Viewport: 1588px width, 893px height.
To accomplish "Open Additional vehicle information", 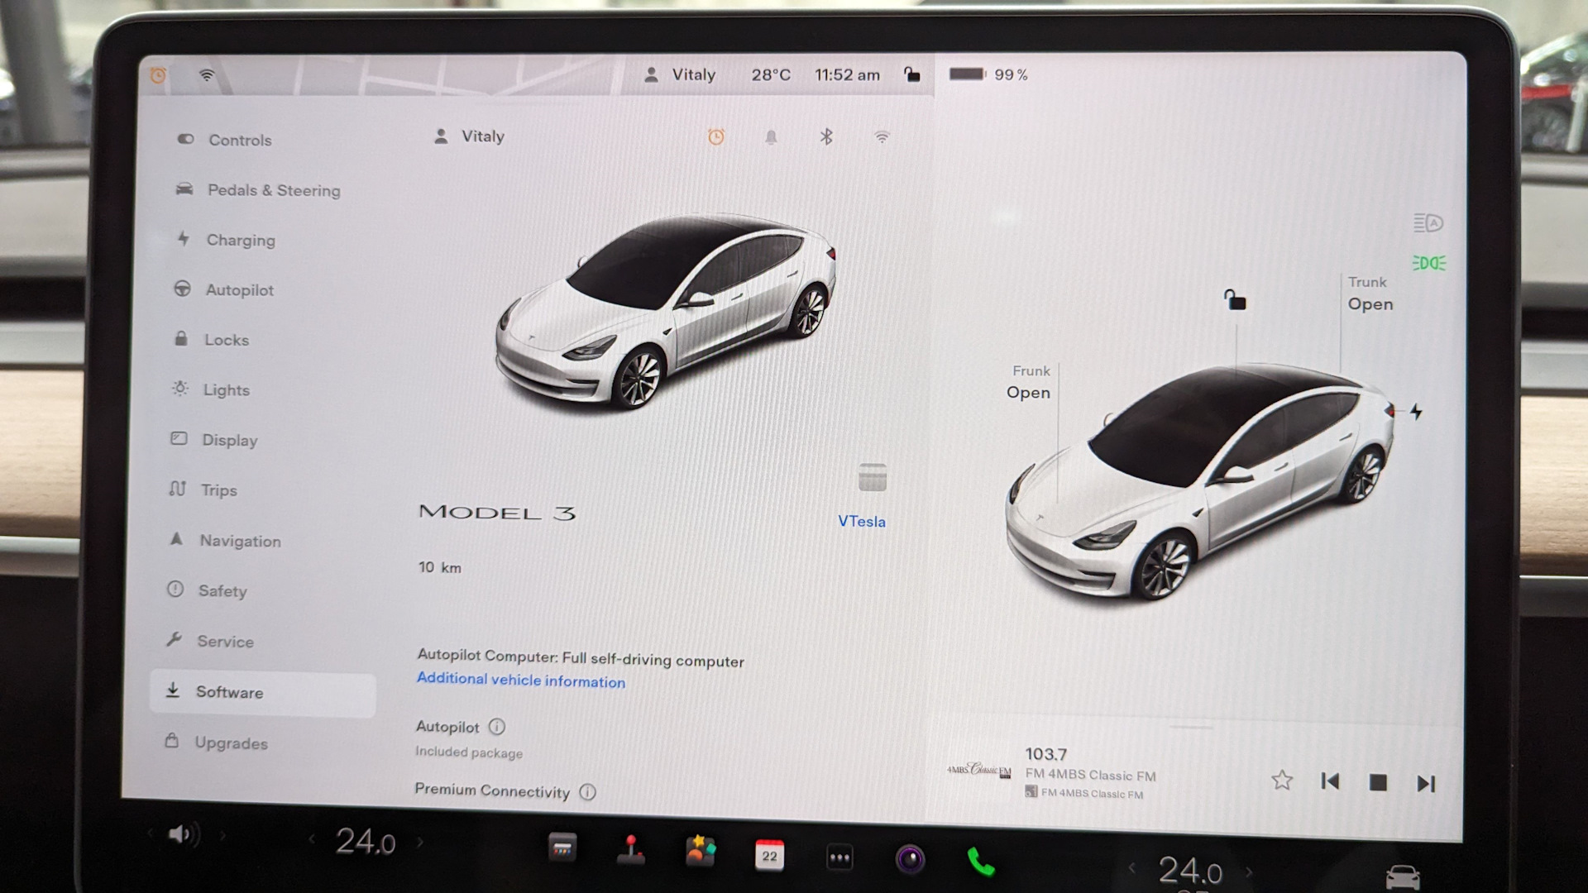I will pos(520,681).
